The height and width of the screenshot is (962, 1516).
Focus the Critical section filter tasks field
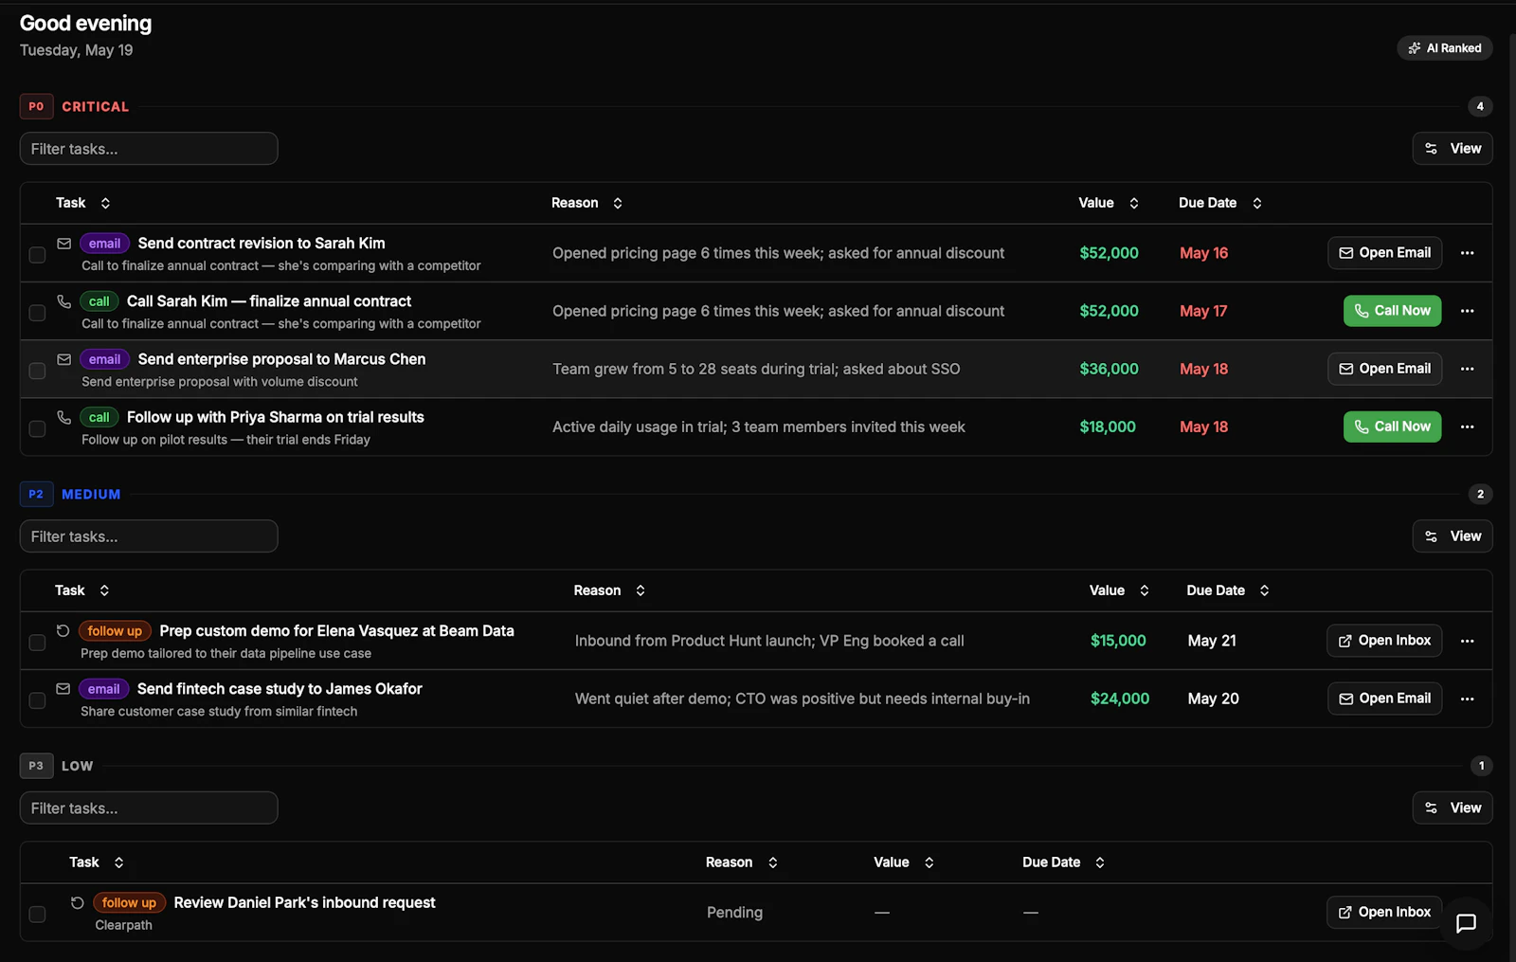pos(149,149)
